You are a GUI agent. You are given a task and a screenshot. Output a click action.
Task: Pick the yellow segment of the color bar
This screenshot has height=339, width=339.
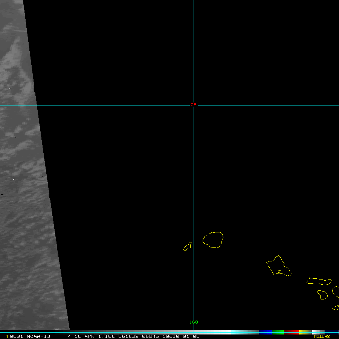click(302, 332)
